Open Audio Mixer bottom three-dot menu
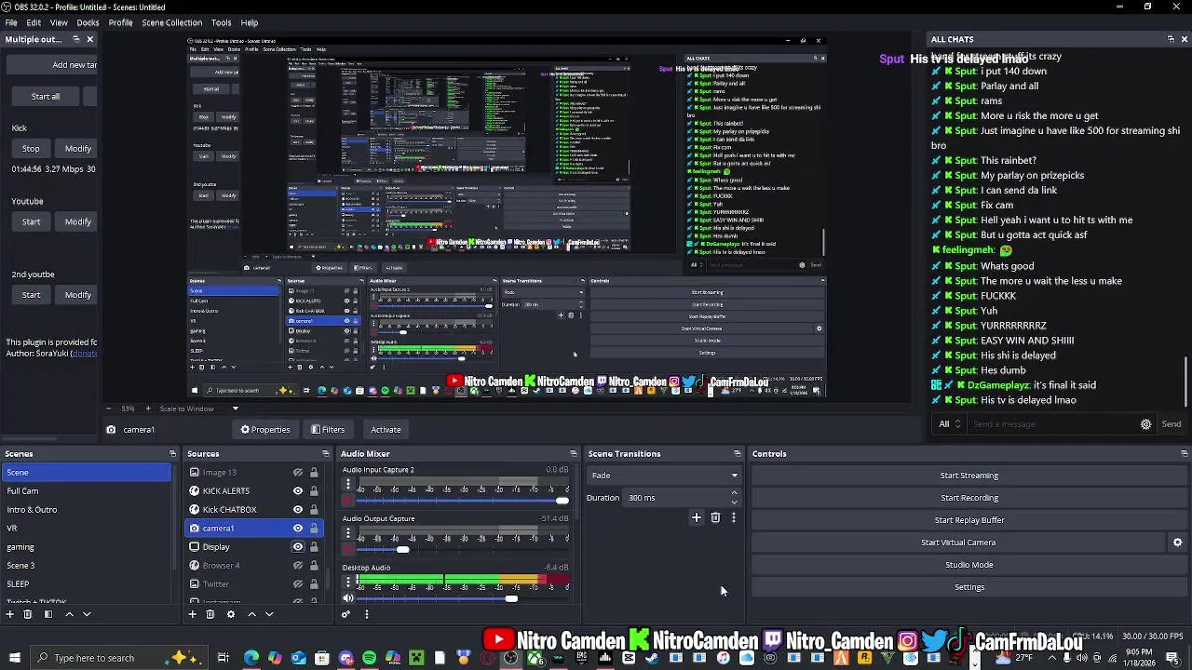The height and width of the screenshot is (670, 1192). tap(366, 614)
